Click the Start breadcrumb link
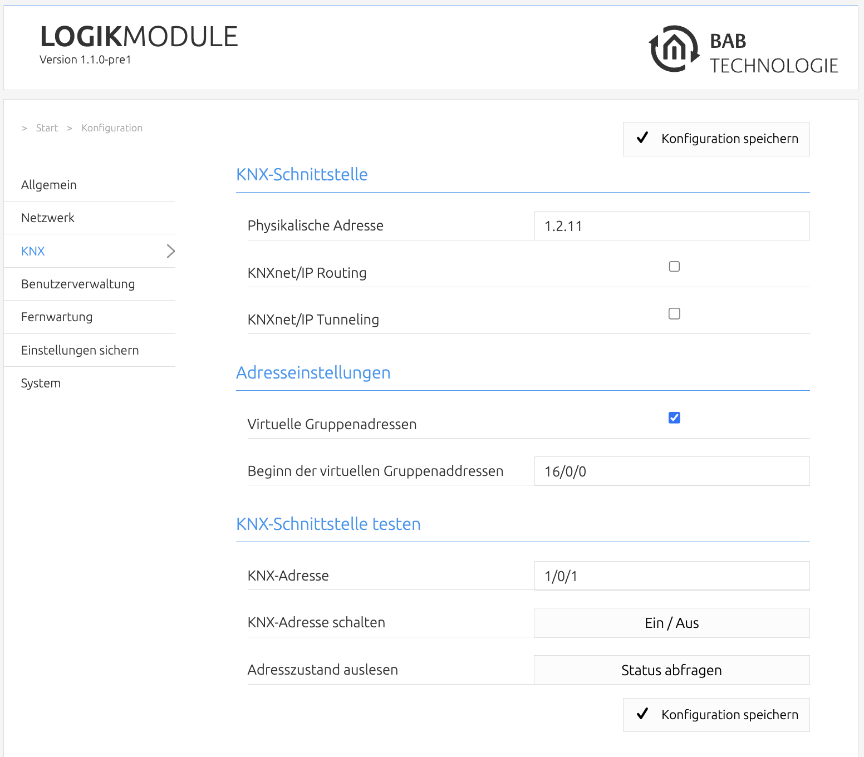 47,128
